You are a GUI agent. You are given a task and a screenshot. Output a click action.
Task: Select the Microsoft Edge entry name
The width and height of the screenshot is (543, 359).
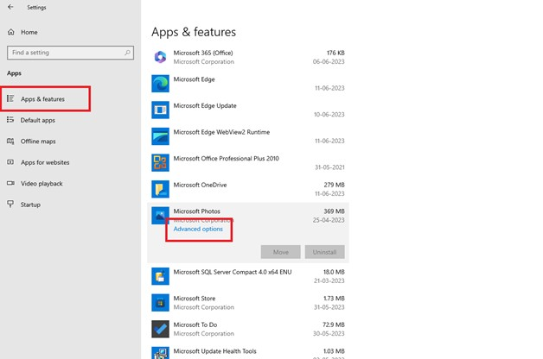(x=194, y=79)
